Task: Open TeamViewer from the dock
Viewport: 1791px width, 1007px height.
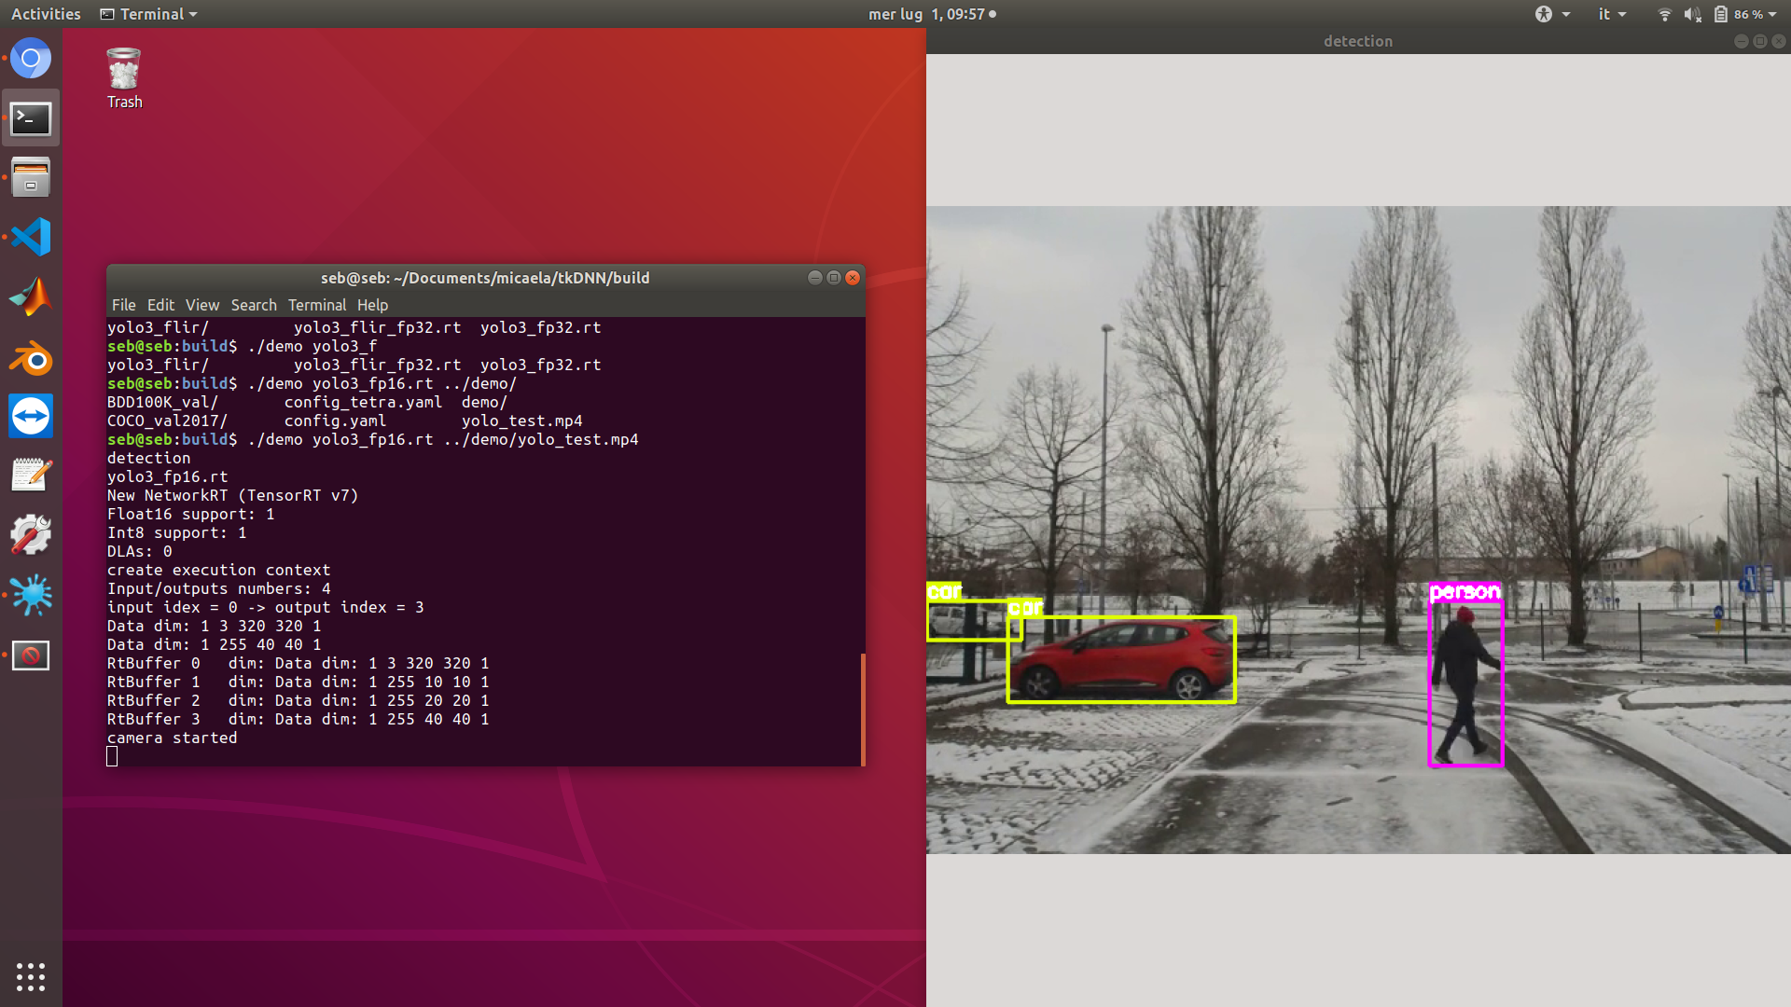Action: (x=31, y=416)
